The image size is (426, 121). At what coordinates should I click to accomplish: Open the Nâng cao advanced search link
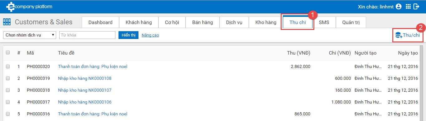coord(150,35)
